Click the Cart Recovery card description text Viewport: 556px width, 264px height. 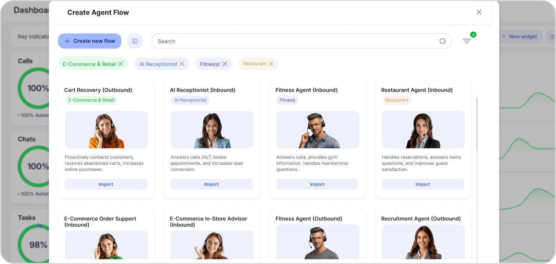(104, 163)
